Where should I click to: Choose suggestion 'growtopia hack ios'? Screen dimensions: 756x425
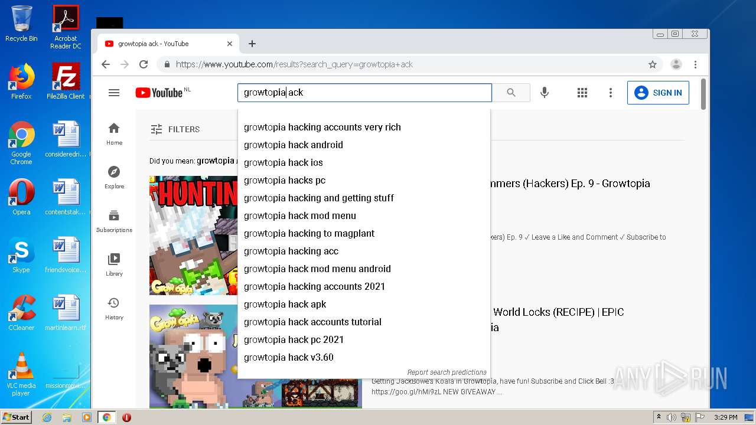[364, 162]
